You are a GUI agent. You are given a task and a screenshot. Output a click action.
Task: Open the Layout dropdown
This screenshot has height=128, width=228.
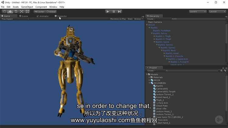click(x=217, y=12)
